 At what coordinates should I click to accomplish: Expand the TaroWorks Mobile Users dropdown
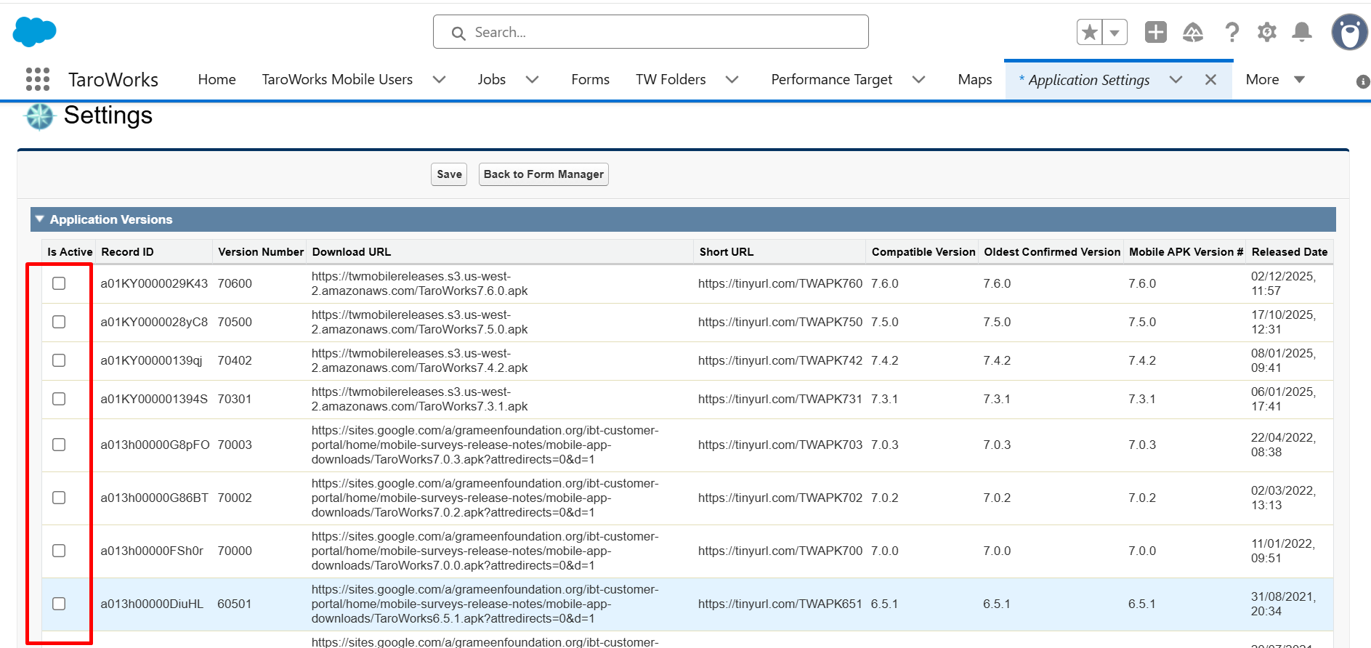(440, 79)
